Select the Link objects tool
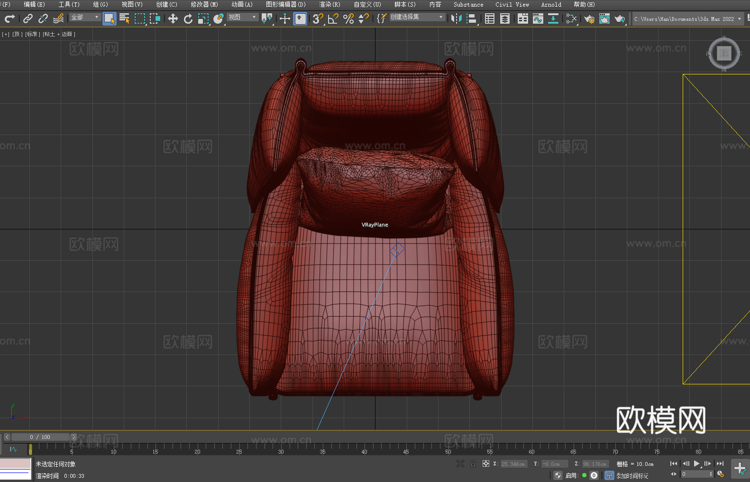This screenshot has height=482, width=750. pyautogui.click(x=28, y=18)
